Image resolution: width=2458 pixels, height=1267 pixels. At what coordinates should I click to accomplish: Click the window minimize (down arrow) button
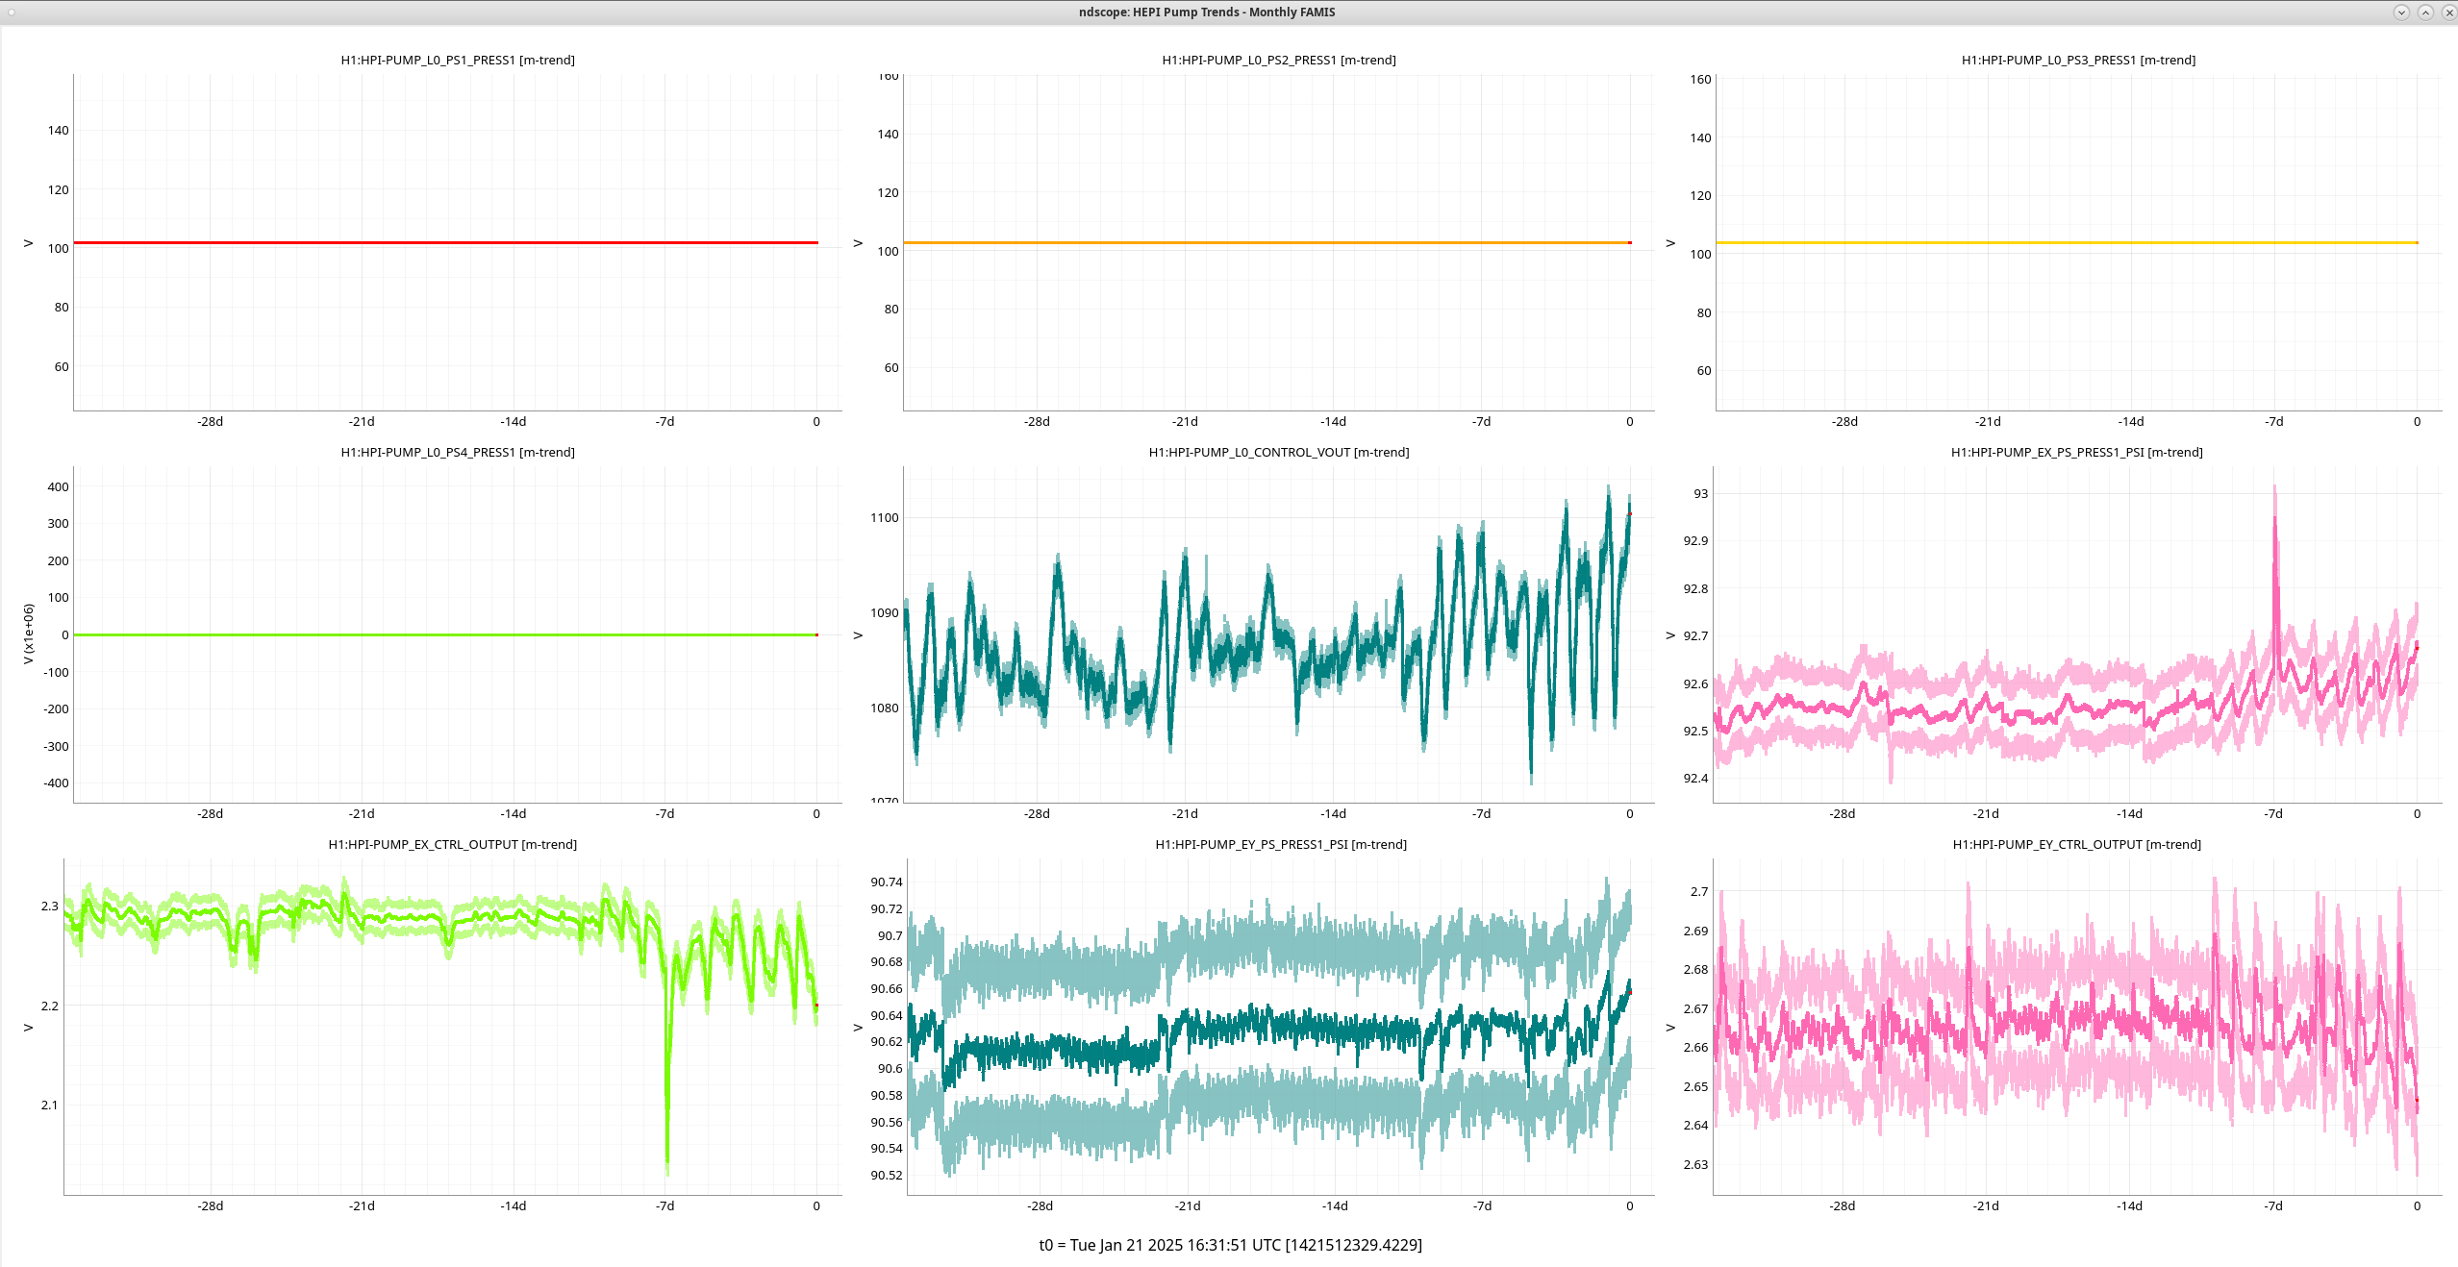[x=2401, y=12]
